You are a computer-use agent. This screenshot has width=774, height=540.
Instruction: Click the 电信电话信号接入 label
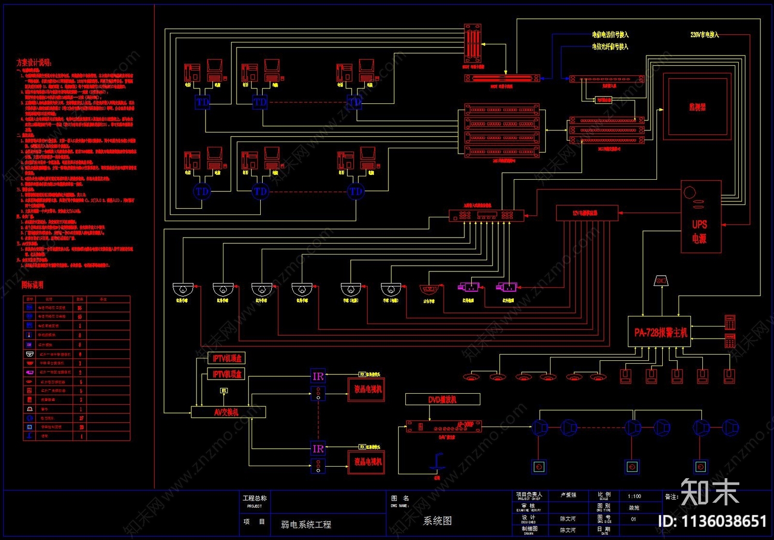click(x=610, y=35)
